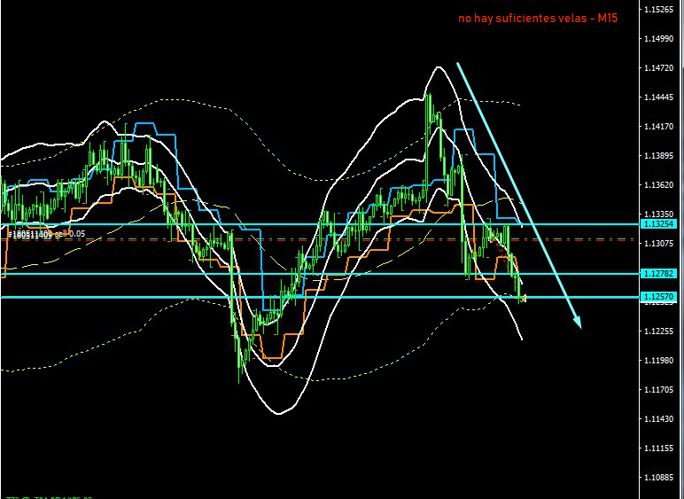Click the small arrow marker at current price

pyautogui.click(x=524, y=298)
